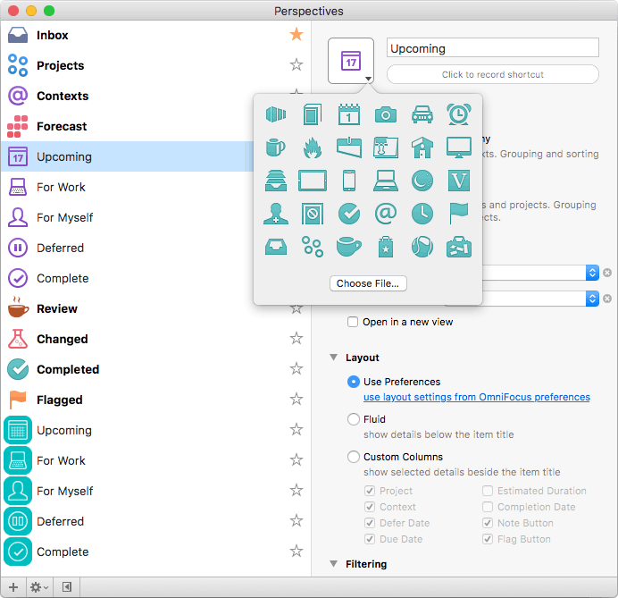Pick the single inbox tray icon in picker

(x=276, y=247)
